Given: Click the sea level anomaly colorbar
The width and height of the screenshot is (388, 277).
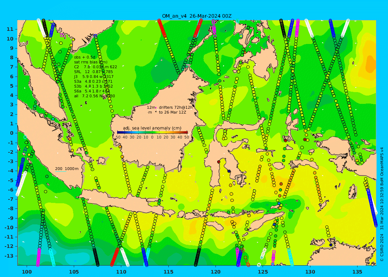Looking at the screenshot, I should (152, 133).
